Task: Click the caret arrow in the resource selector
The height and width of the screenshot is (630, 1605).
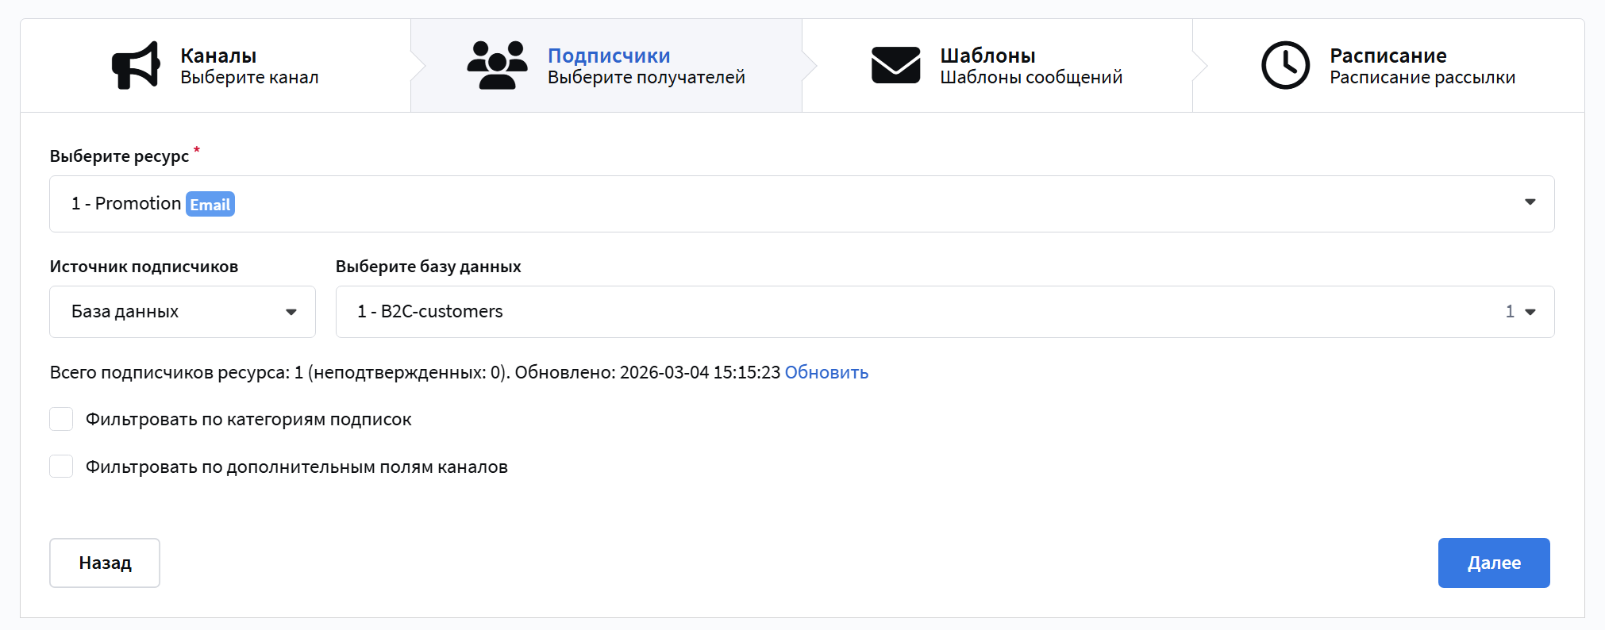Action: click(x=1530, y=202)
